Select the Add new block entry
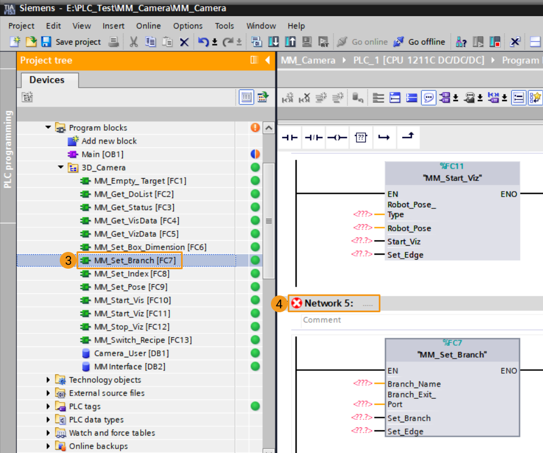Screen dimensions: 543x453 108,141
